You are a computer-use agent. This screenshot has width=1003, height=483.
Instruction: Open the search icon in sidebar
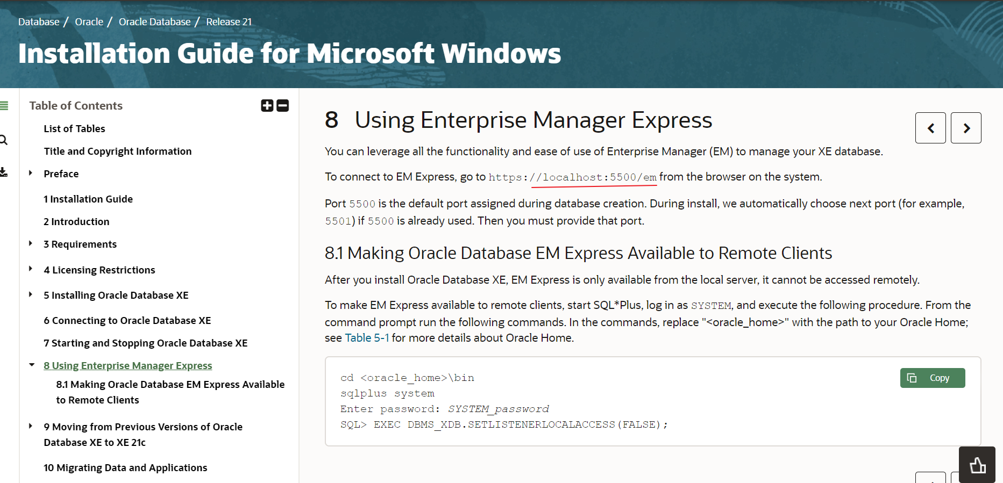click(x=4, y=140)
